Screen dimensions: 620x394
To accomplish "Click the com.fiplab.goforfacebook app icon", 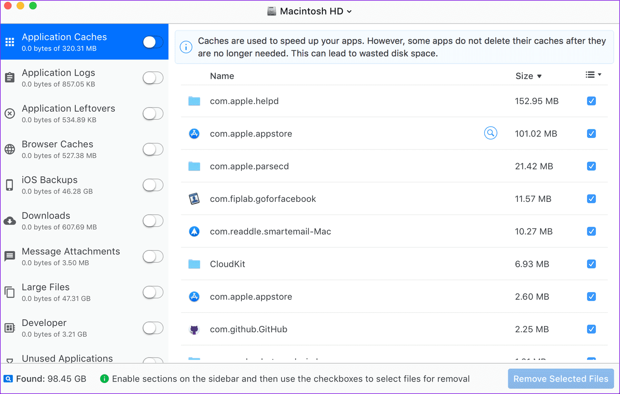I will coord(194,199).
